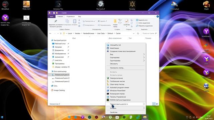The image size is (214, 120).
Task: Click User Data in the breadcrumb
Action: click(x=101, y=33)
